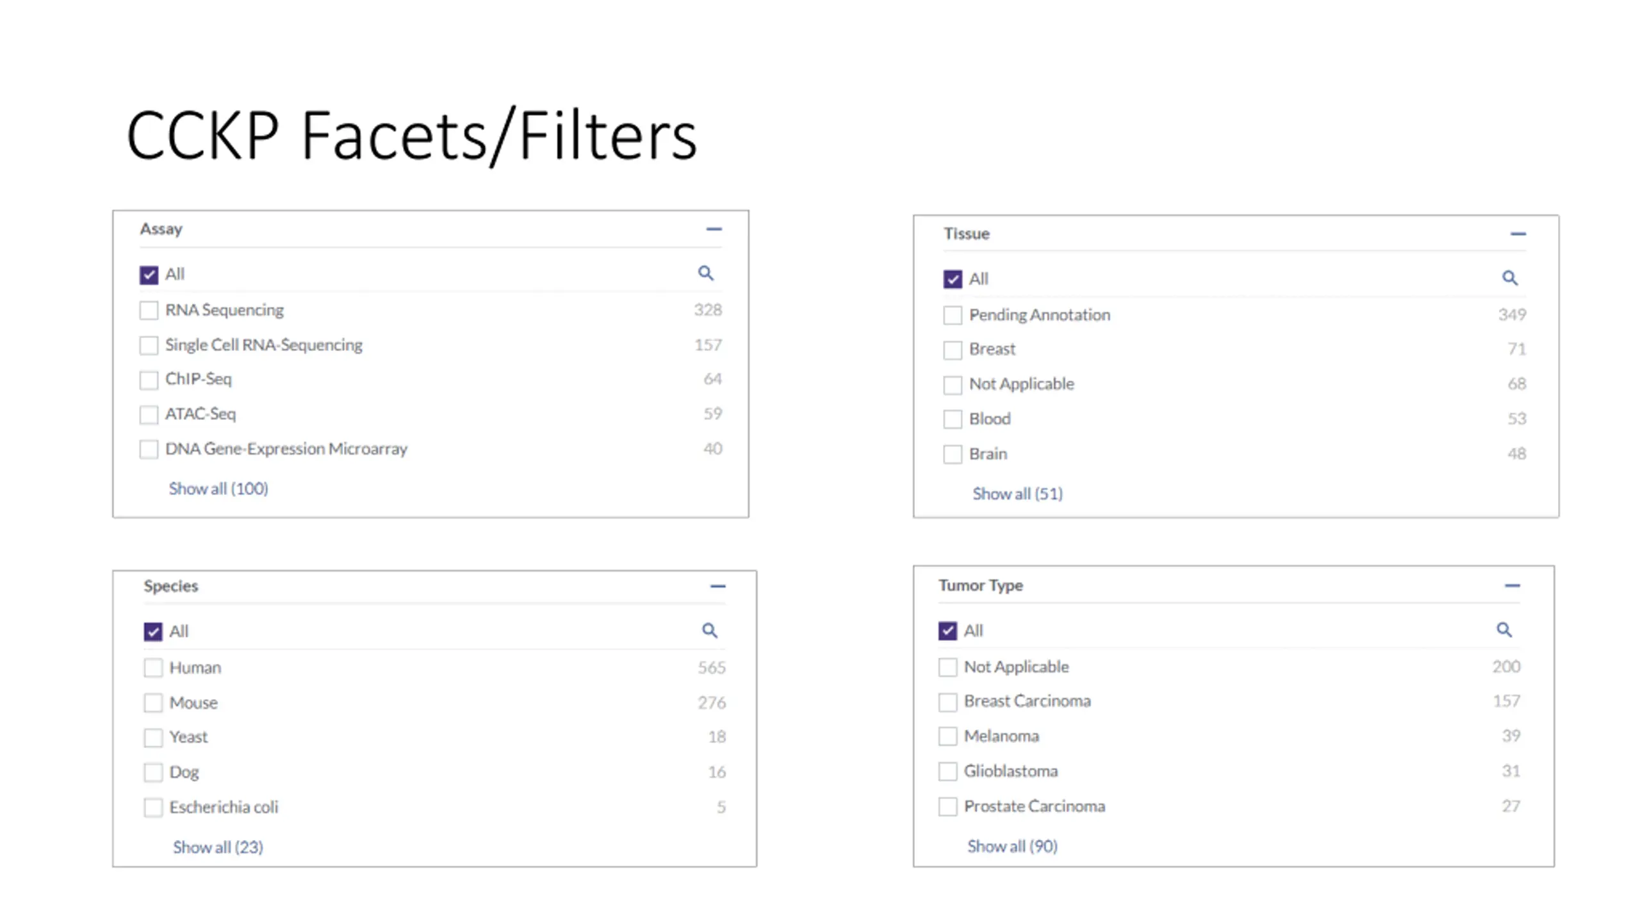This screenshot has width=1640, height=922.
Task: Select the Yeast species checkbox
Action: point(153,738)
